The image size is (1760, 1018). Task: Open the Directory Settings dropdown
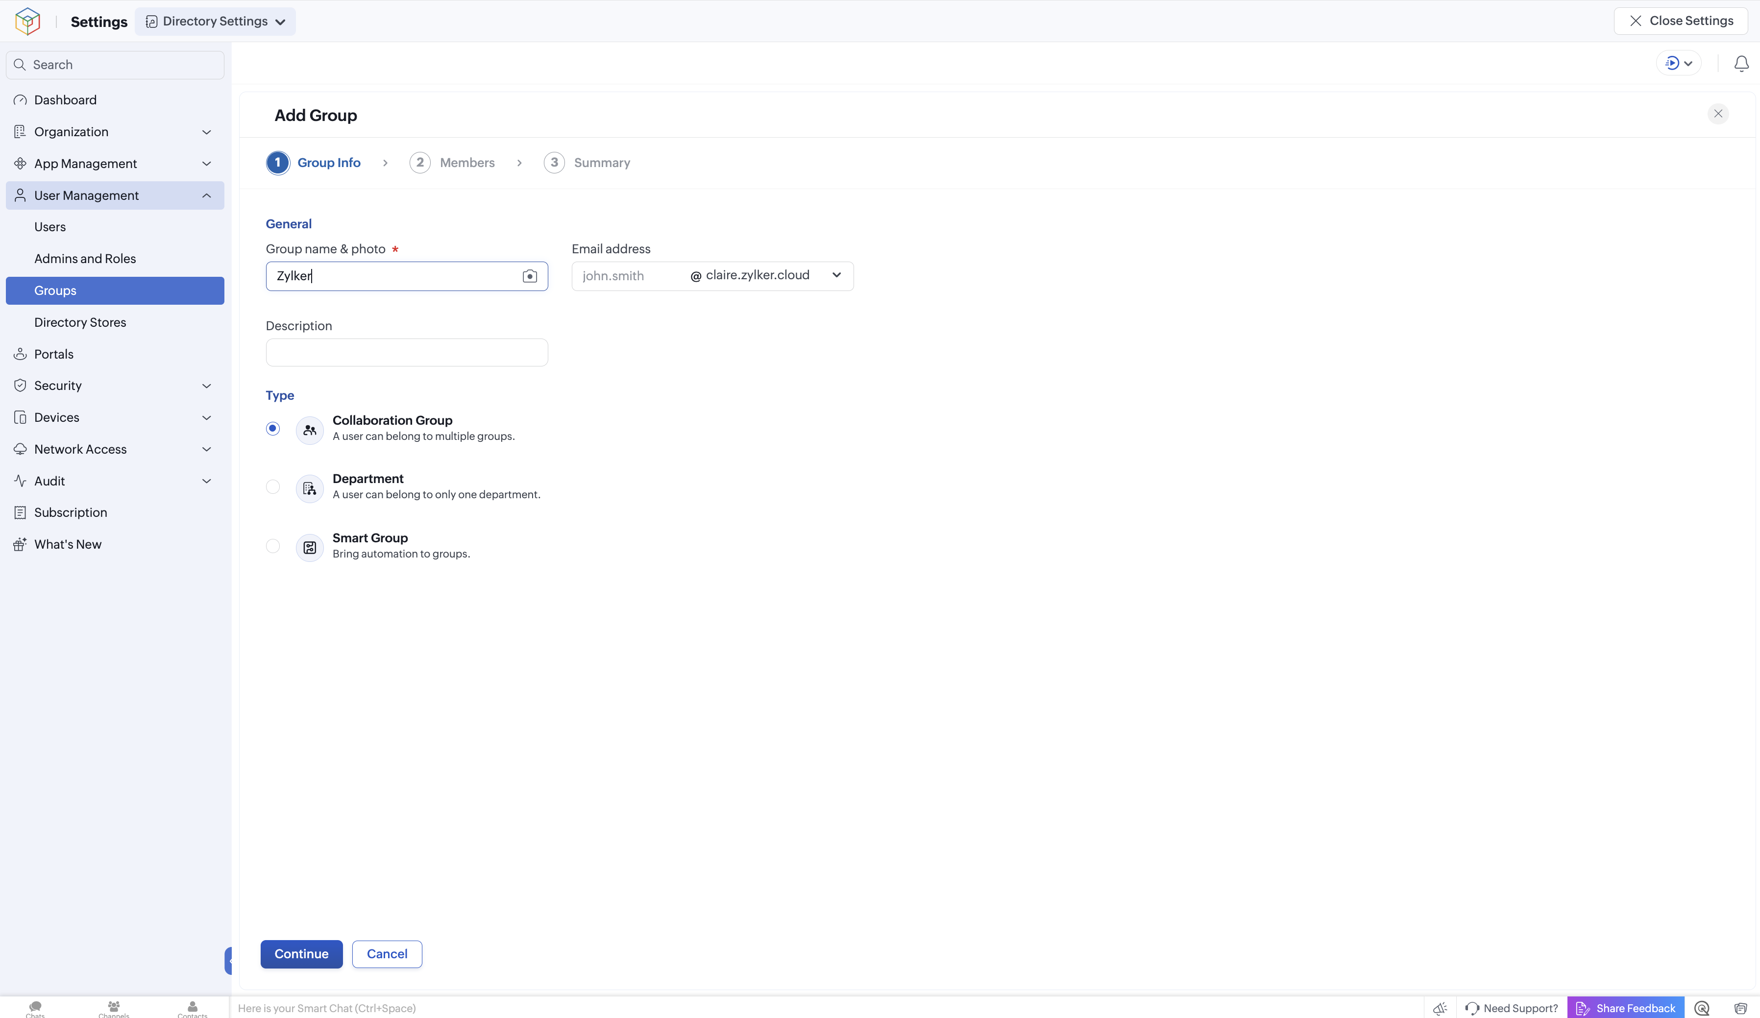pos(215,22)
